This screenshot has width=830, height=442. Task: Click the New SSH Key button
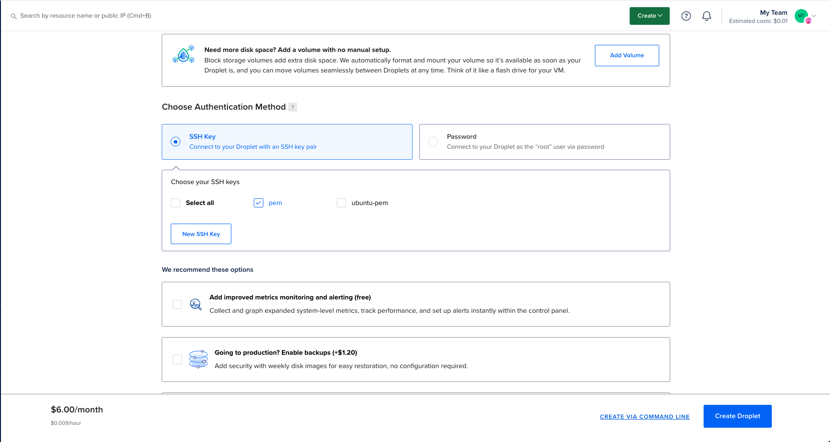coord(201,234)
